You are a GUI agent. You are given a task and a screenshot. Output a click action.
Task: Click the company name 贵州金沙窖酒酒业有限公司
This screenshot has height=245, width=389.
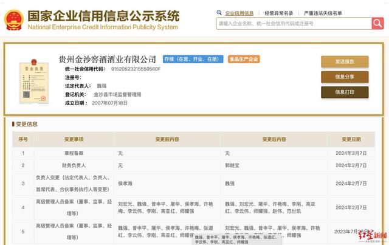click(107, 60)
